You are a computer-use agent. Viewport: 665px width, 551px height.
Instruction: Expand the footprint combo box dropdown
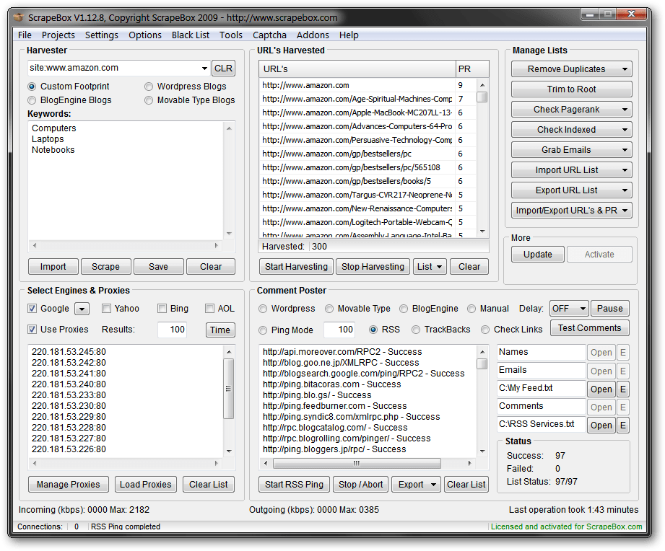click(x=204, y=69)
